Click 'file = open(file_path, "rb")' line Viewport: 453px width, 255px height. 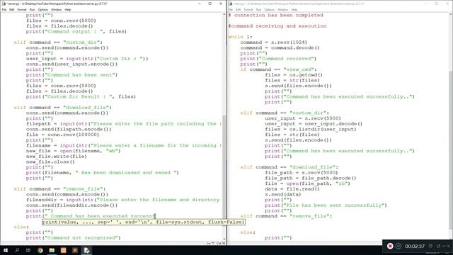[307, 183]
